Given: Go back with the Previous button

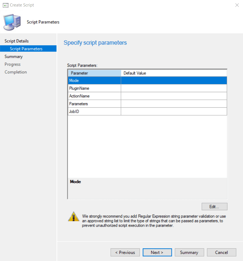Looking at the screenshot, I should 125,253.
